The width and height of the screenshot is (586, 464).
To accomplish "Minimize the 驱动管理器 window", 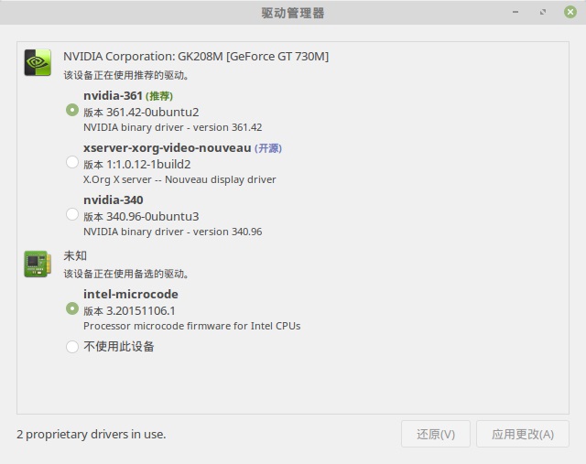I will point(515,12).
